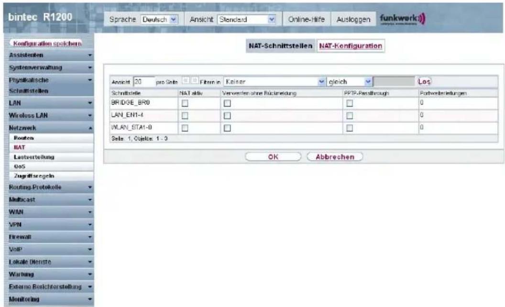The width and height of the screenshot is (505, 307).
Task: Confirm with the OK button
Action: [x=273, y=157]
